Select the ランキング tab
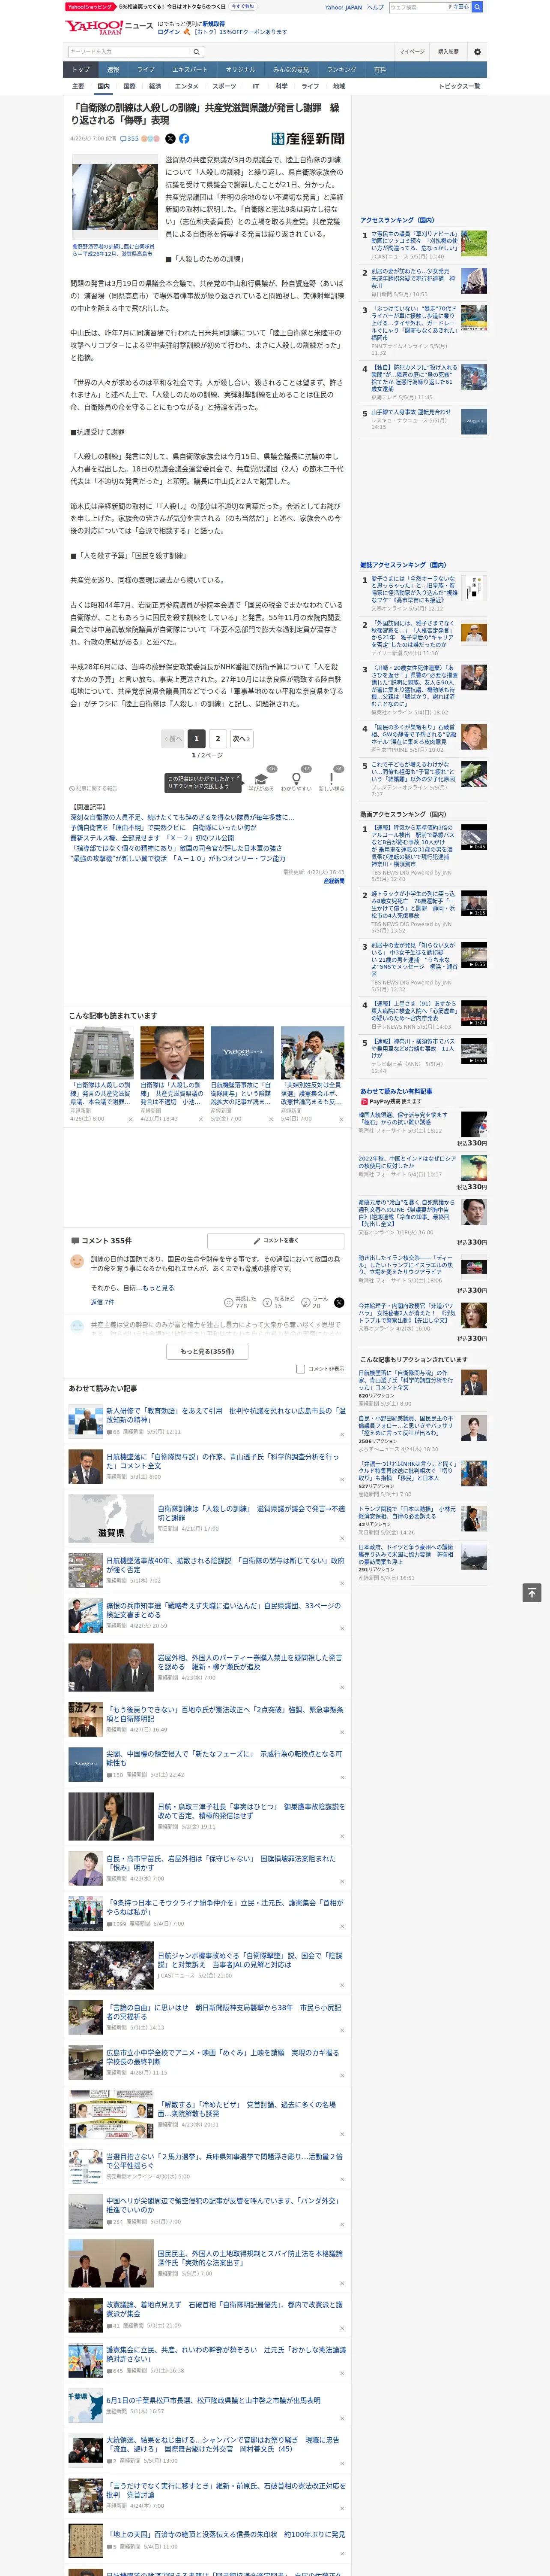This screenshot has width=550, height=2576. tap(341, 70)
